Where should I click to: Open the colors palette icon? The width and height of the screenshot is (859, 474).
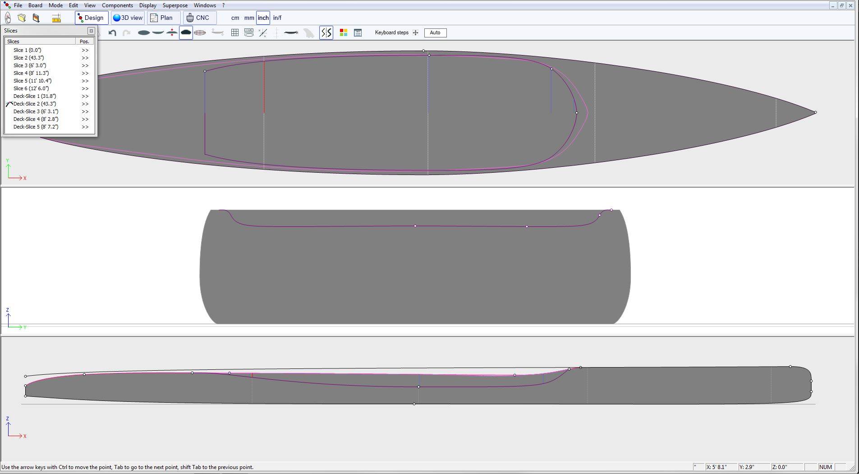click(344, 32)
